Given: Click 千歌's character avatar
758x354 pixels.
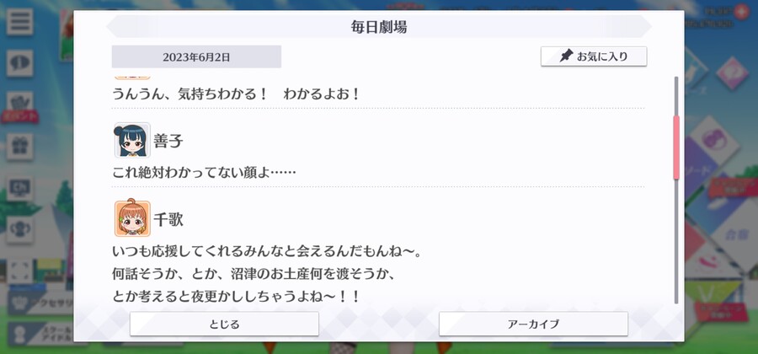Looking at the screenshot, I should [x=132, y=218].
